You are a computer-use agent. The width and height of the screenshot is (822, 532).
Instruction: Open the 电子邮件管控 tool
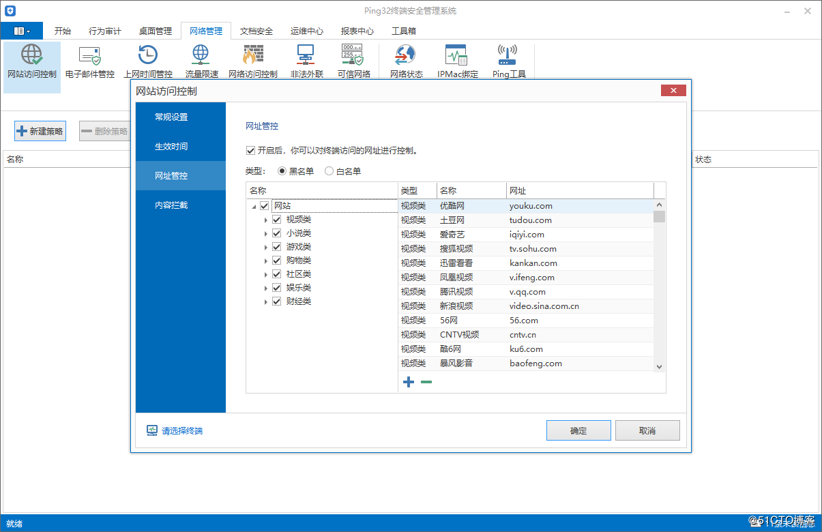(90, 62)
